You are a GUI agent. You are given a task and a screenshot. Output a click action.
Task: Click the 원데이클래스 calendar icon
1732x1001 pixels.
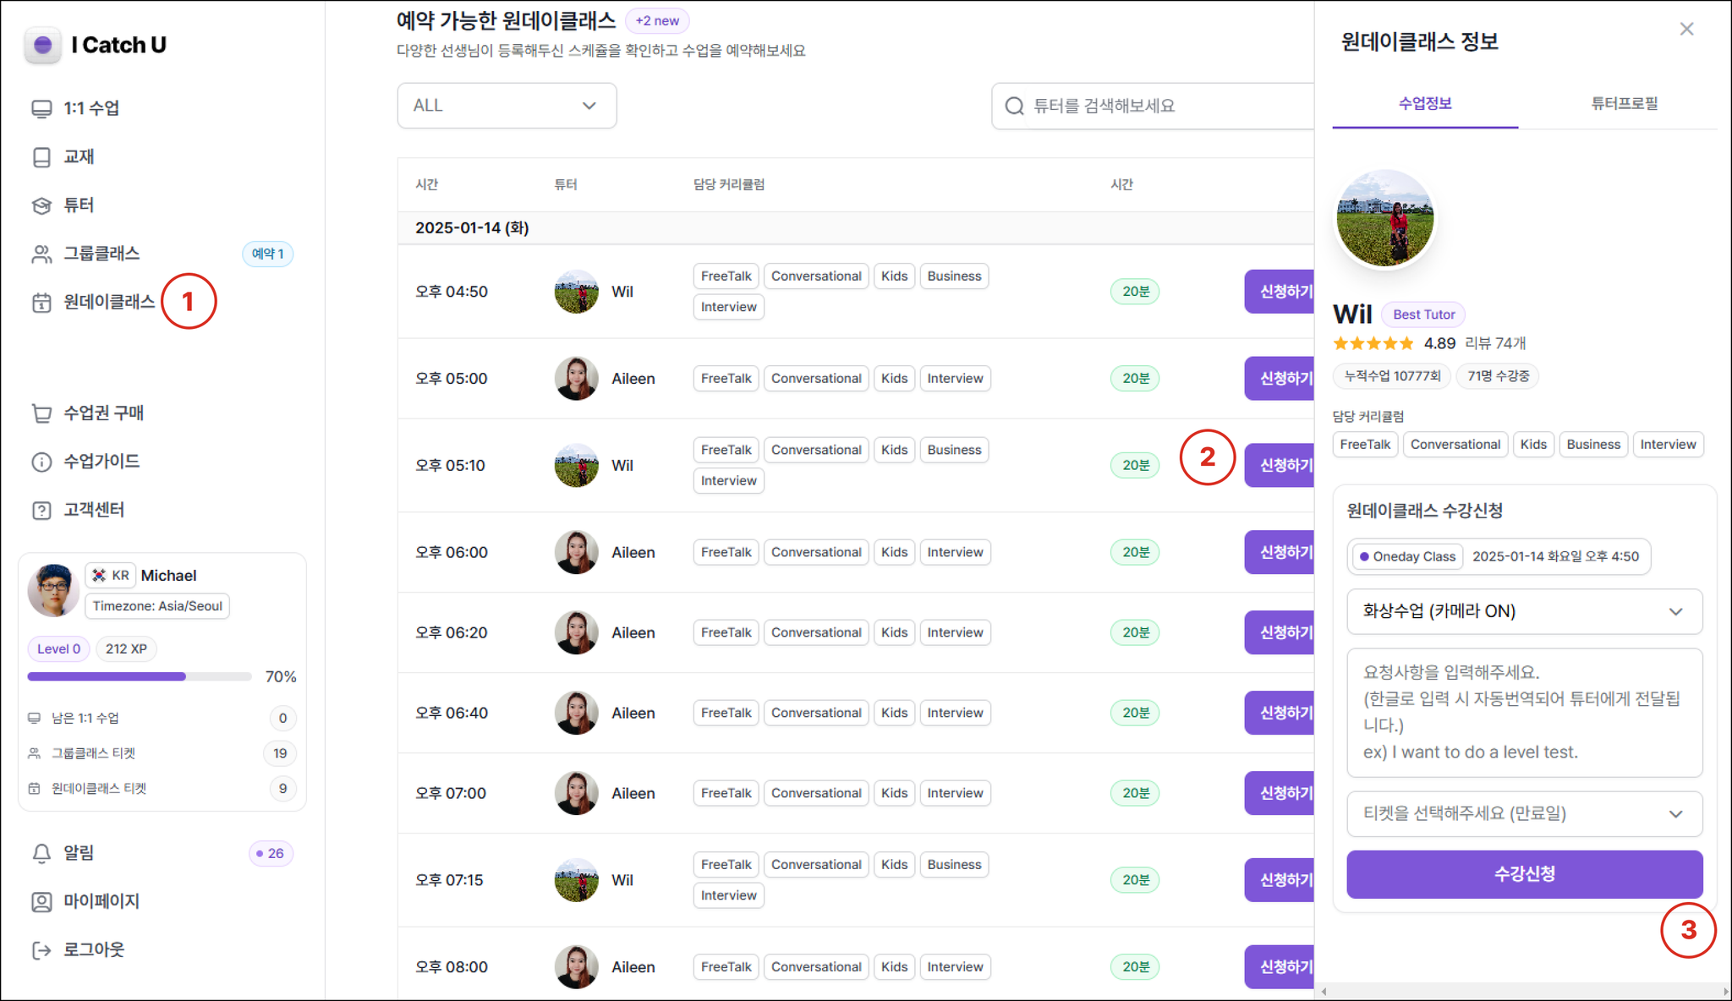point(41,303)
